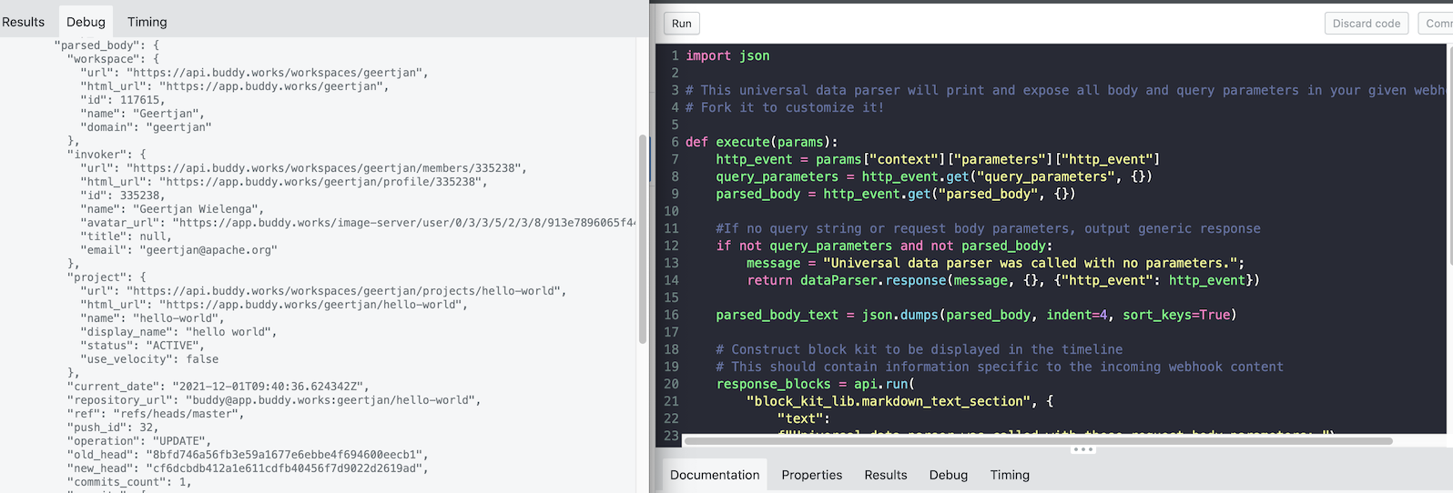
Task: Open the bottom Timing tab below editor
Action: tap(1010, 475)
